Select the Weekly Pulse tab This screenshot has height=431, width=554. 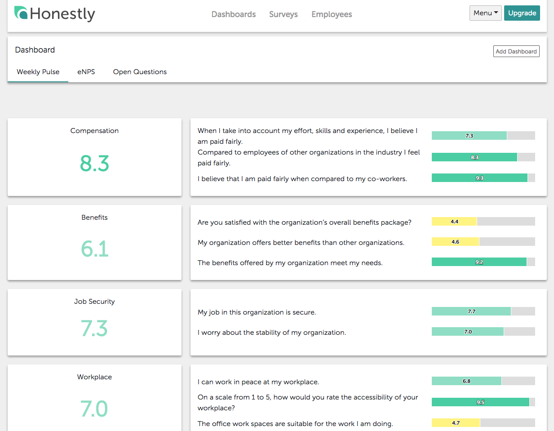[38, 72]
